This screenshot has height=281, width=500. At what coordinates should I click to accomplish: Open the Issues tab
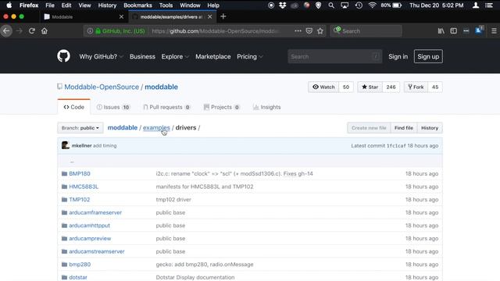click(113, 107)
